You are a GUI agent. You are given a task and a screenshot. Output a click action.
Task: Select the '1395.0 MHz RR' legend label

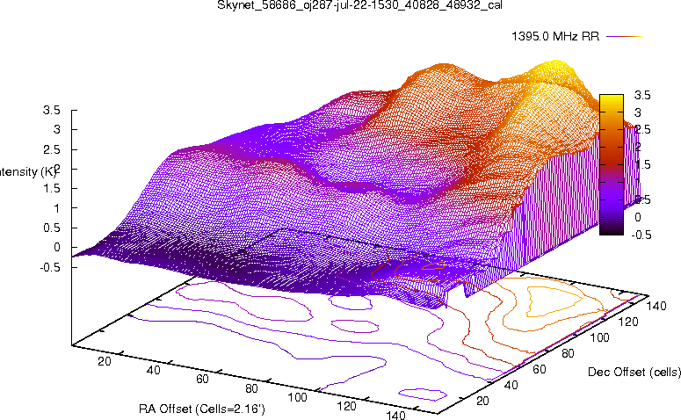tap(555, 37)
